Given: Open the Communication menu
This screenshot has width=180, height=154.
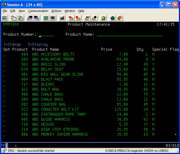Looking at the screenshot, I should 38,11.
